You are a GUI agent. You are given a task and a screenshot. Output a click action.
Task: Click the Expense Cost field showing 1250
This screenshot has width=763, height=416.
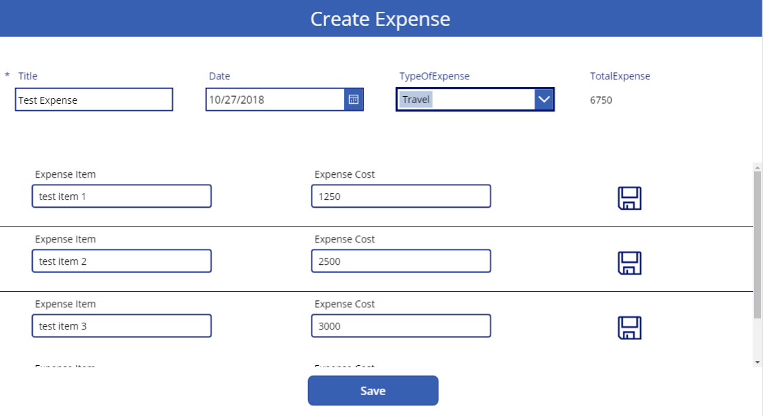403,197
